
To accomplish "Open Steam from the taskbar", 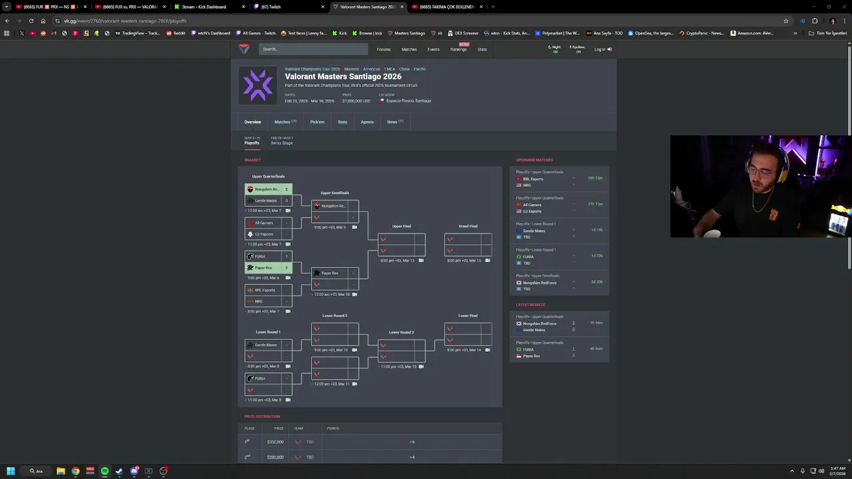I will tap(119, 471).
